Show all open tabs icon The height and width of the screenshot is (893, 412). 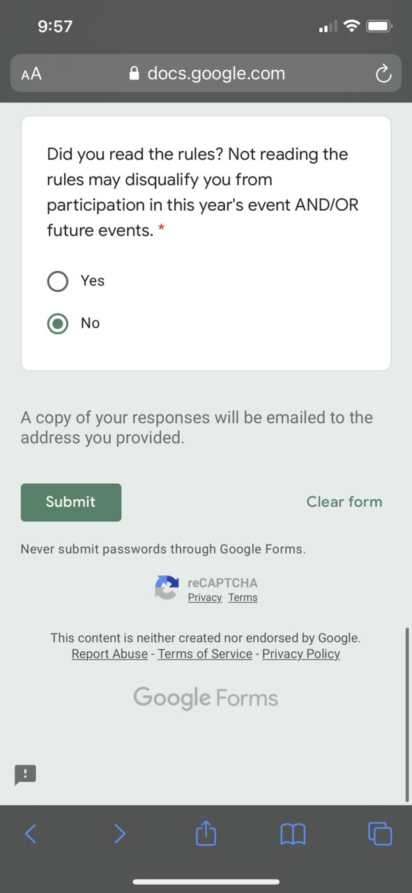(380, 834)
